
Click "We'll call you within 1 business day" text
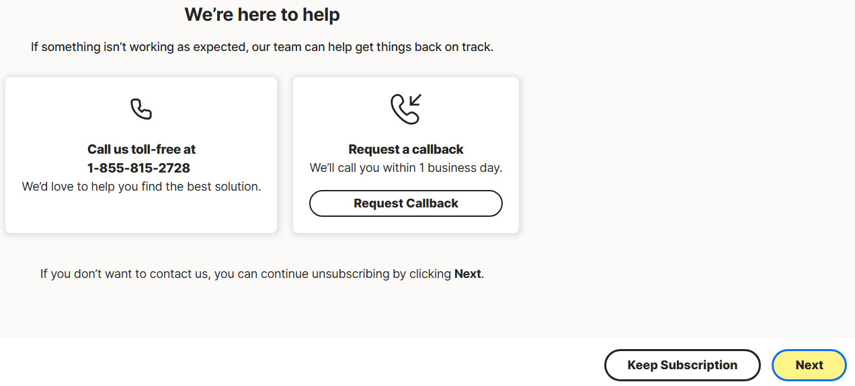pos(406,168)
